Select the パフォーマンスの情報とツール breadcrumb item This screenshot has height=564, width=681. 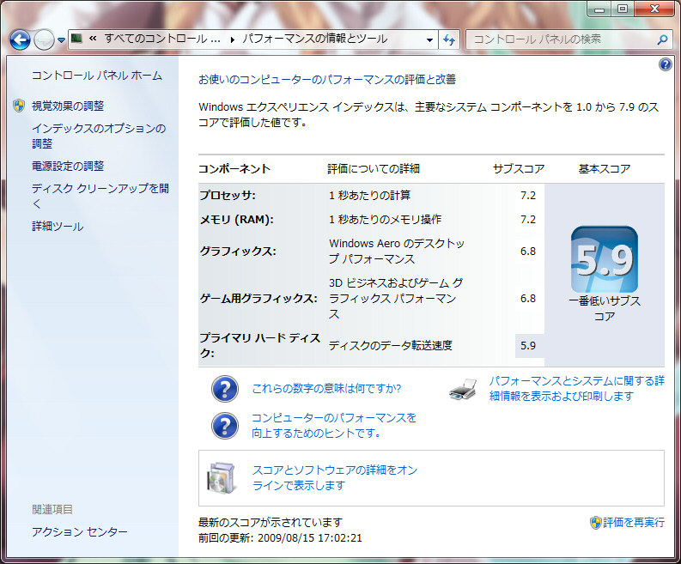(x=314, y=39)
